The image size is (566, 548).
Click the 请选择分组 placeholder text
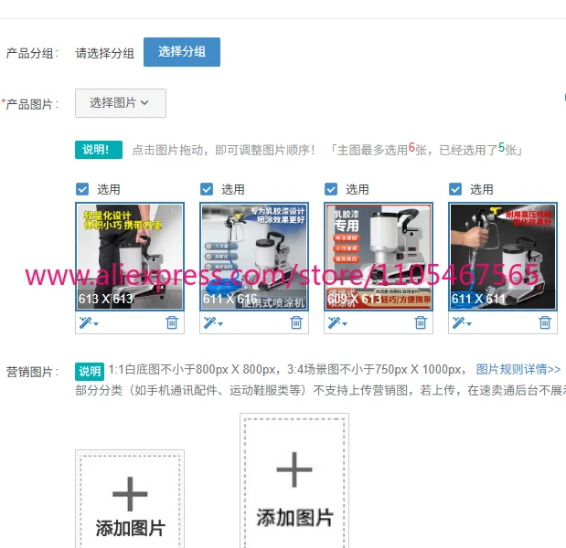pos(104,53)
